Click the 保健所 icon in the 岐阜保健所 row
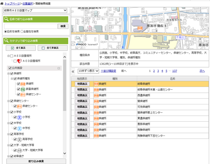Screen dimensions: 210x164 click(x=96, y=84)
